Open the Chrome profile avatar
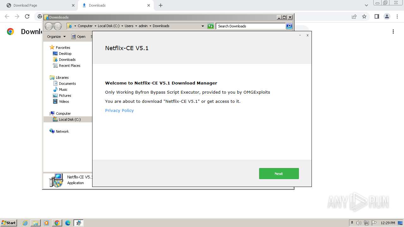This screenshot has width=404, height=227. [387, 16]
